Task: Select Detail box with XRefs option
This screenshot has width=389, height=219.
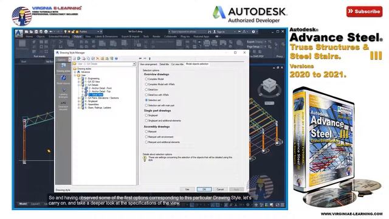Action: [x=157, y=95]
